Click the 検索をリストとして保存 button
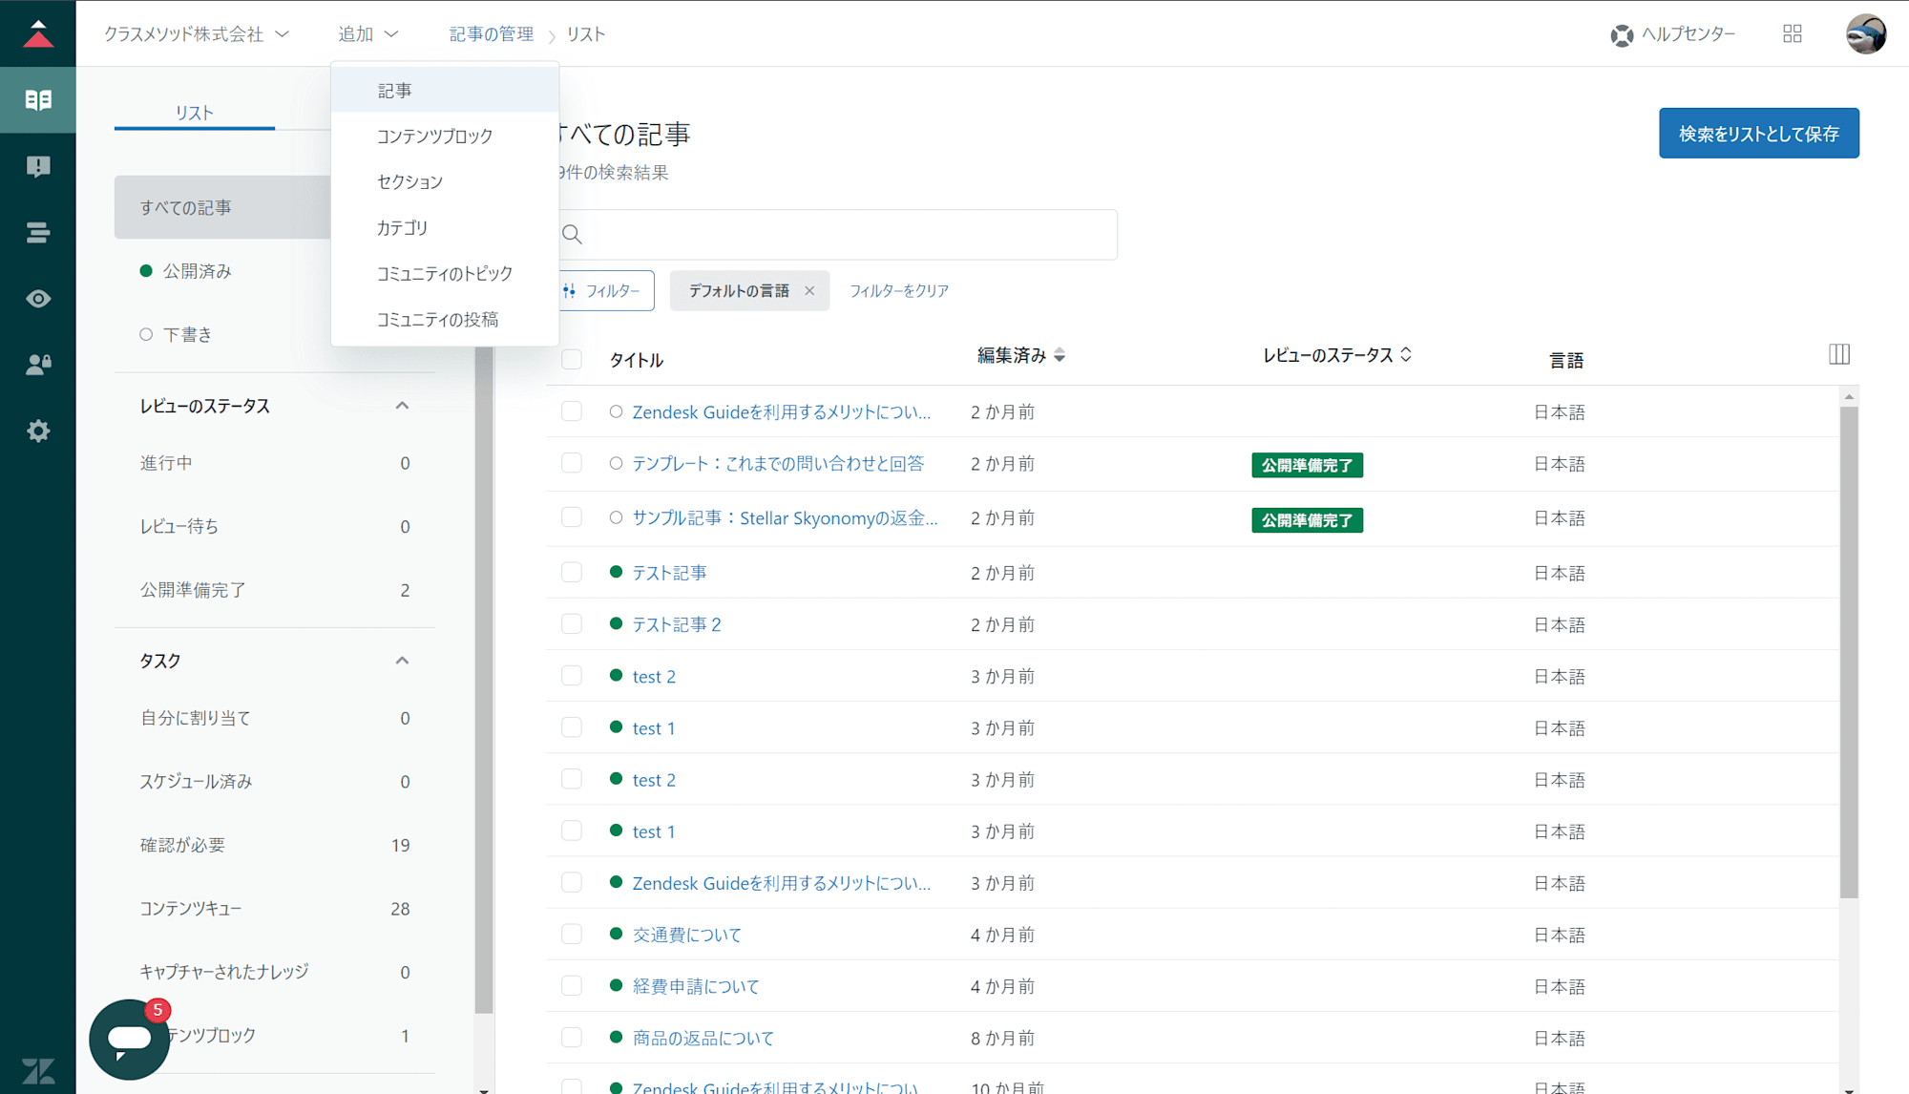1909x1094 pixels. [1758, 133]
